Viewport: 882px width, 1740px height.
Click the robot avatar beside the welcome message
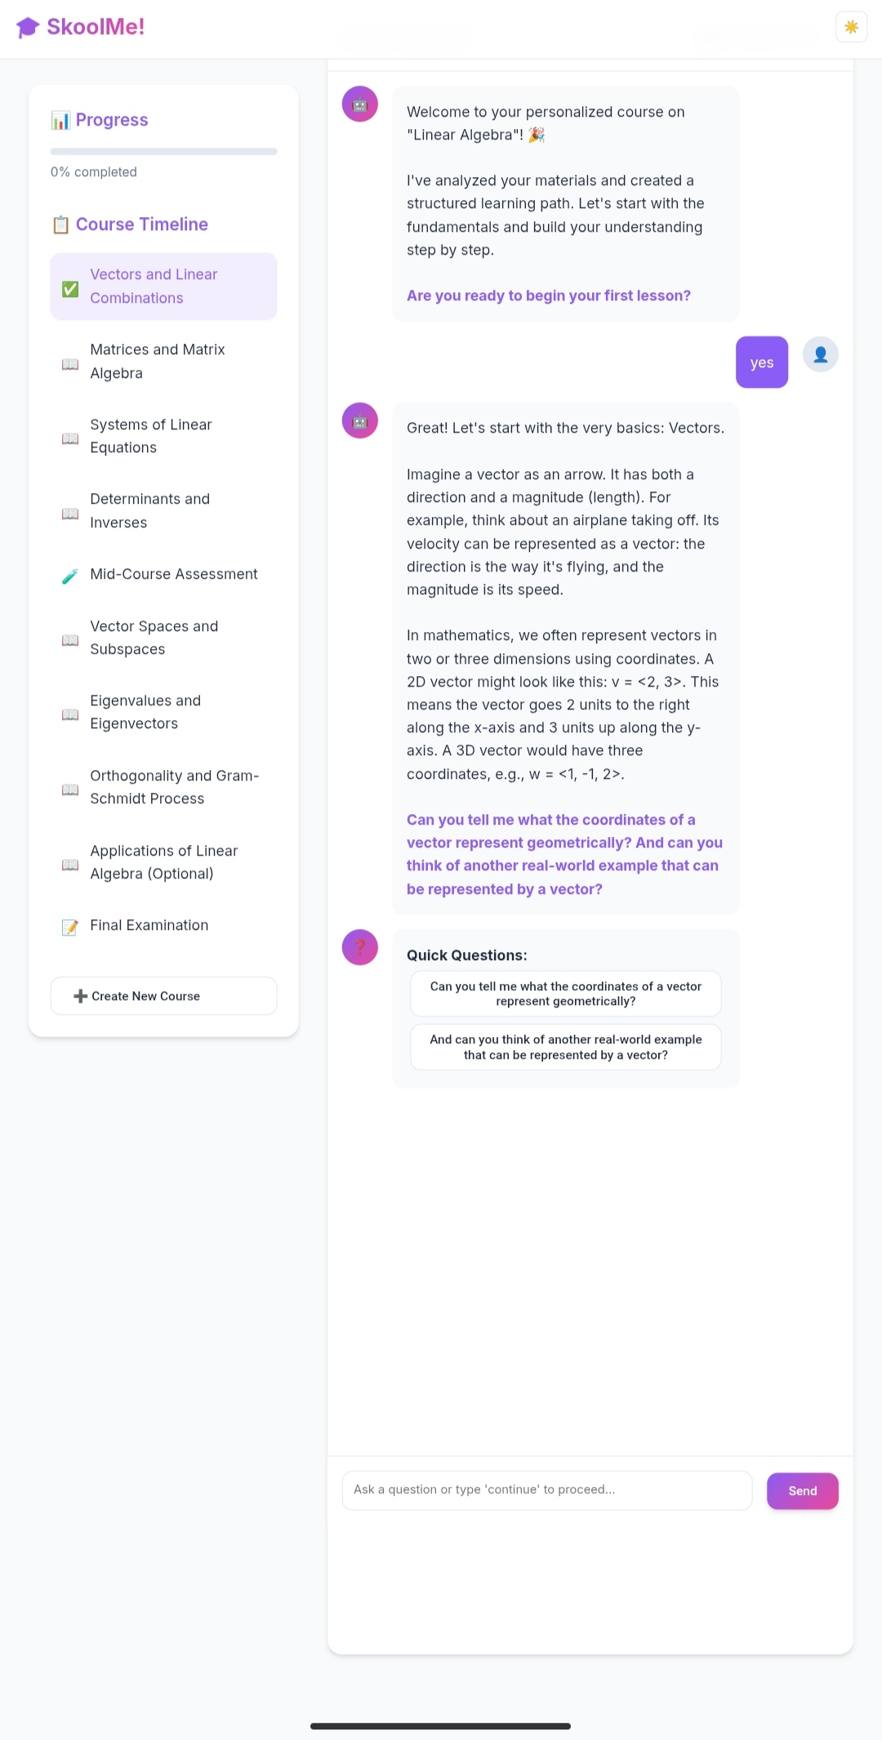pos(359,104)
